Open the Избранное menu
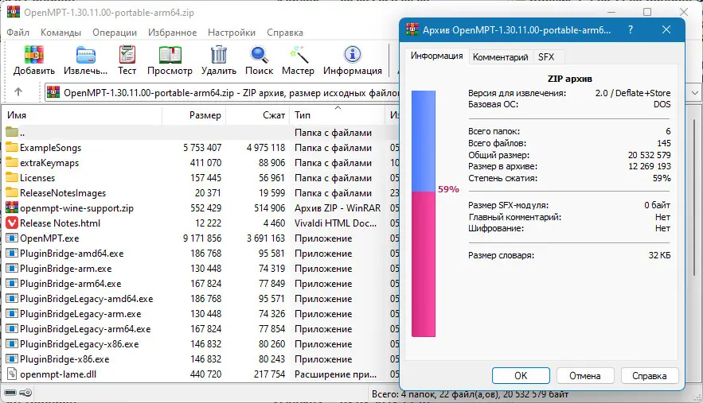This screenshot has height=403, width=703. [173, 33]
